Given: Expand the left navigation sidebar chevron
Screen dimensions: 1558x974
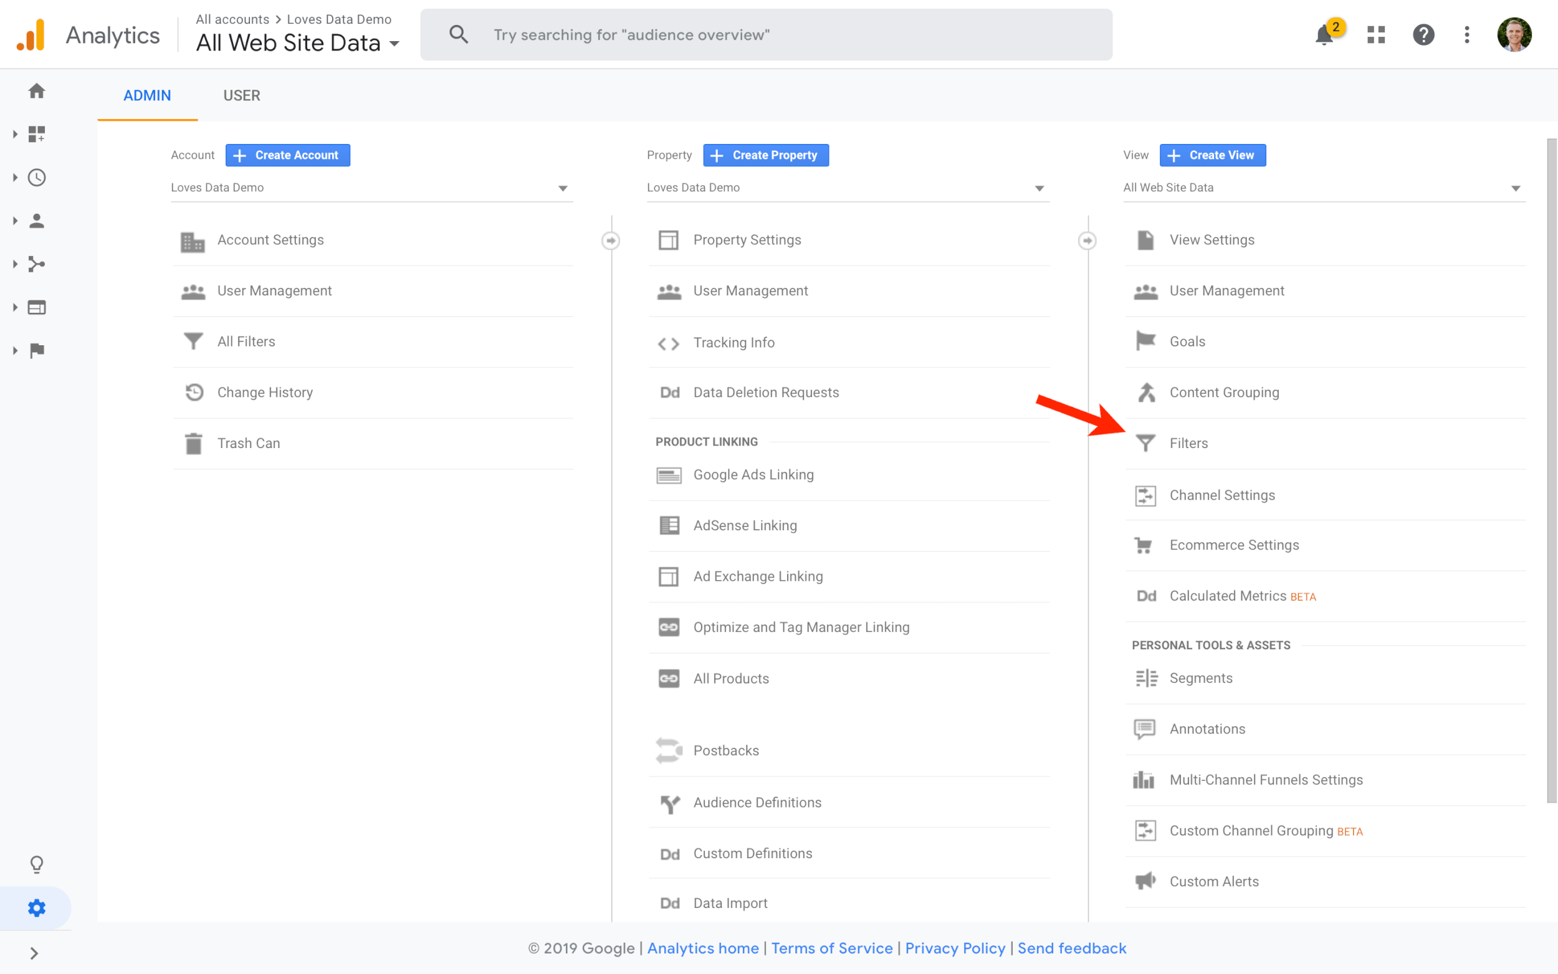Looking at the screenshot, I should click(34, 953).
